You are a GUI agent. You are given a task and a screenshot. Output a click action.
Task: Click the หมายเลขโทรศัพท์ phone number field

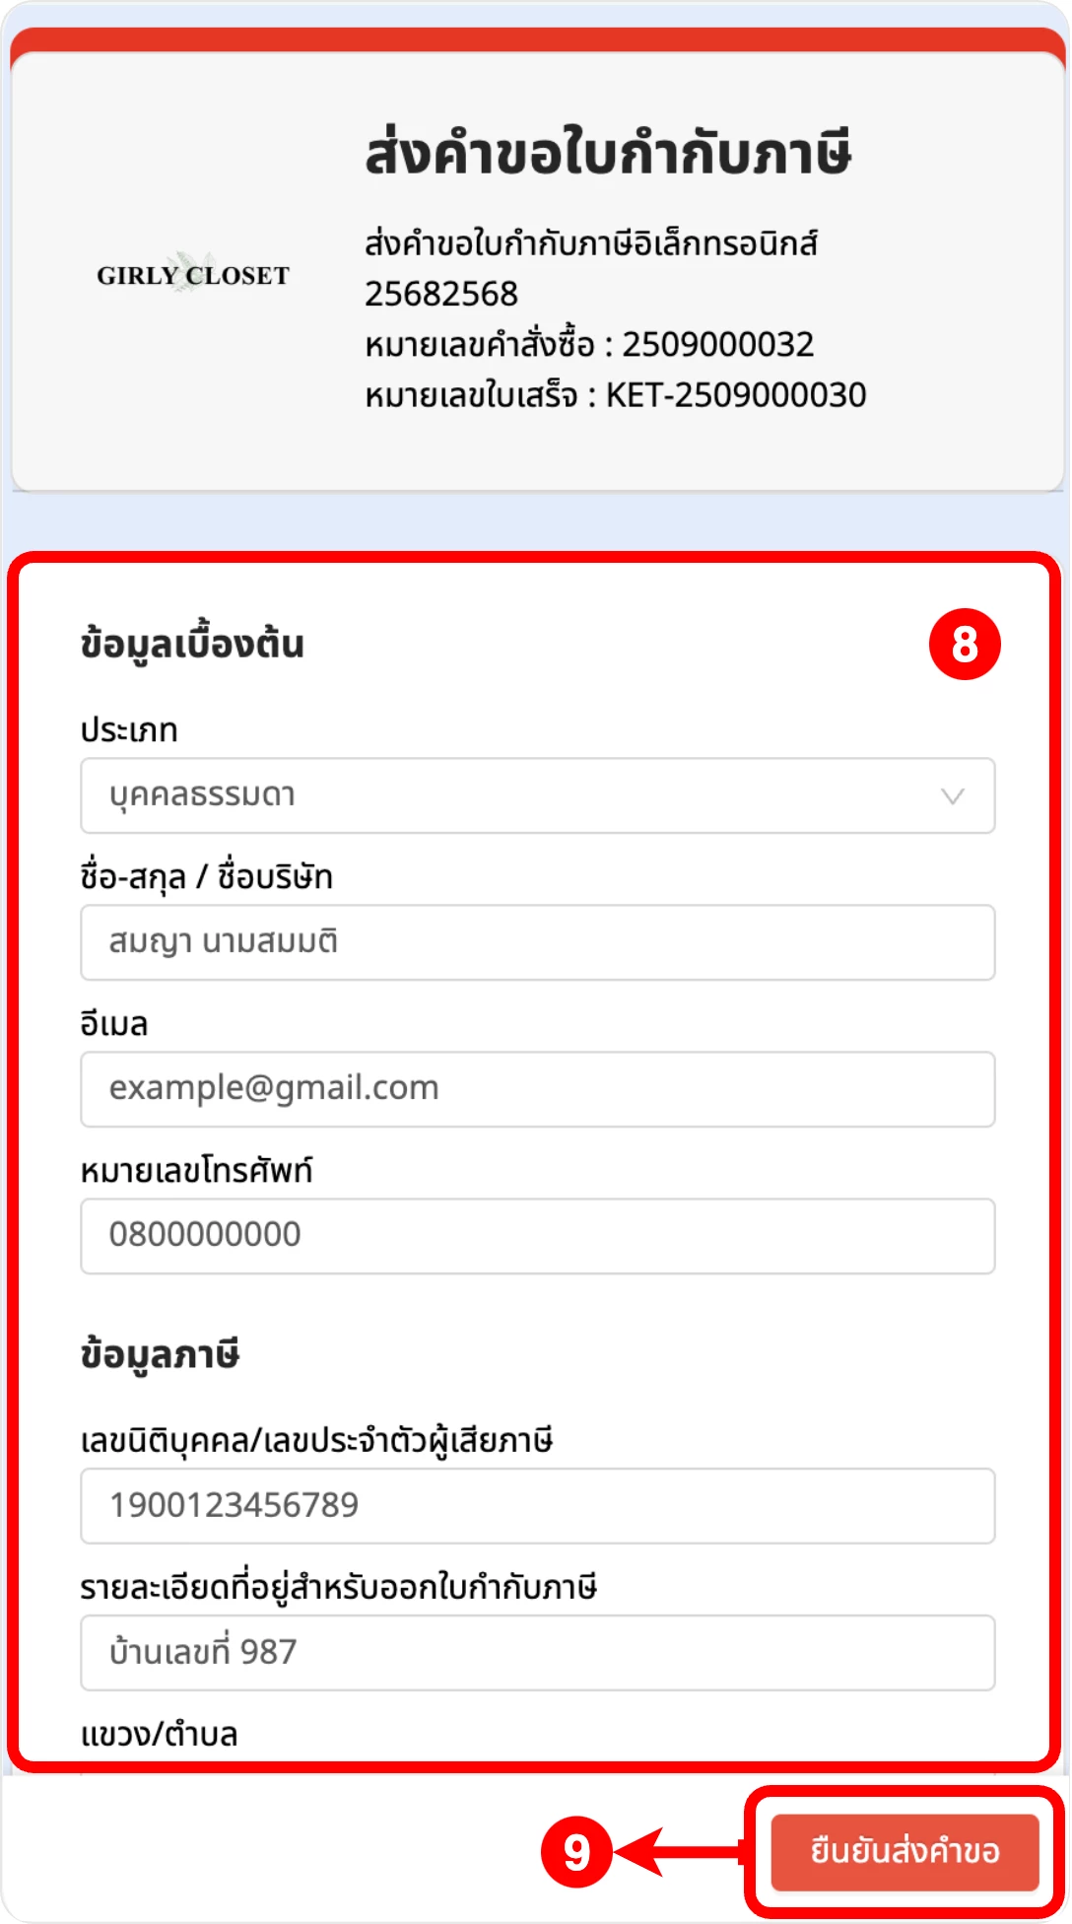tap(537, 1236)
